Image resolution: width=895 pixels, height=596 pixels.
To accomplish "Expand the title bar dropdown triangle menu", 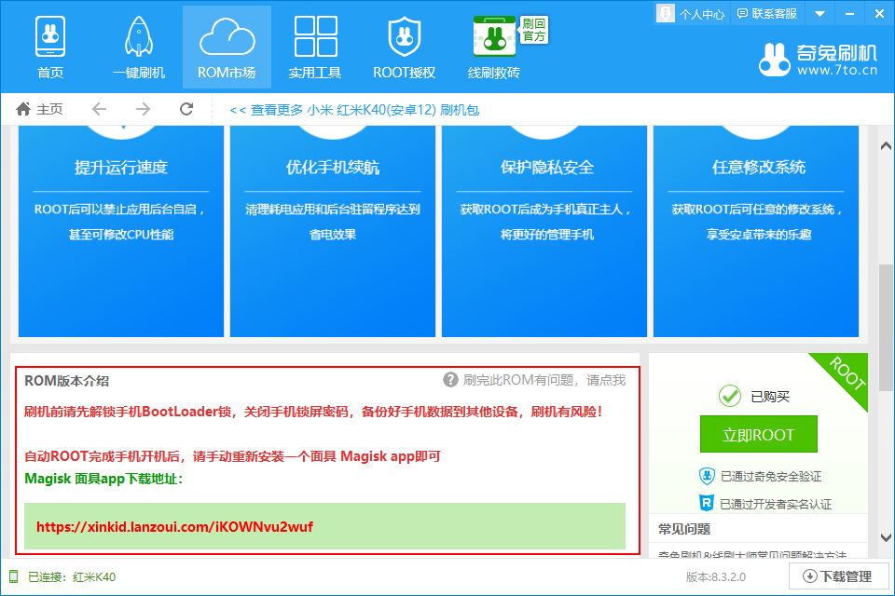I will 819,14.
